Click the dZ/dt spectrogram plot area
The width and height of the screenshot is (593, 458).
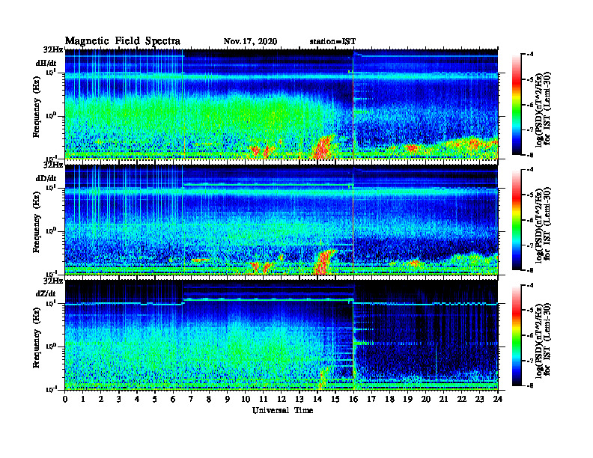point(282,335)
